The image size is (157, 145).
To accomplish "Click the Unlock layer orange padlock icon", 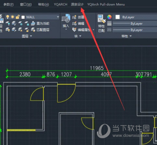I will coord(27,30).
